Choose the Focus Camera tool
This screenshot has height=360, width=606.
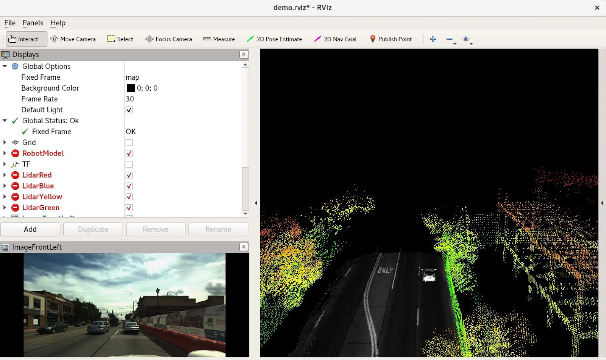point(169,39)
